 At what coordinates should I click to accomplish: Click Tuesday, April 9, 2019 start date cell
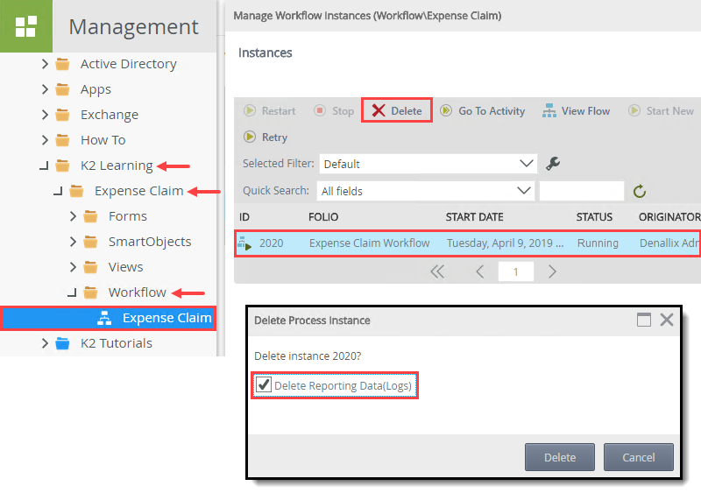[x=506, y=243]
